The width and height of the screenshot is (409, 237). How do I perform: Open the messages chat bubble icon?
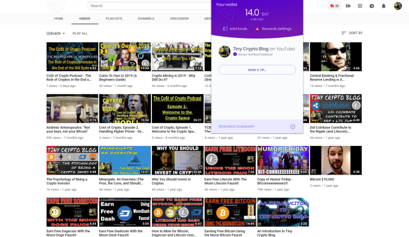[372, 6]
